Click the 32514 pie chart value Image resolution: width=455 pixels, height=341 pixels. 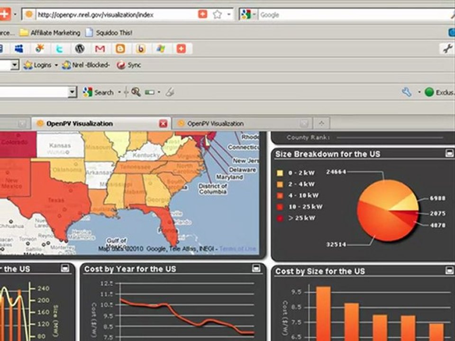pos(337,244)
